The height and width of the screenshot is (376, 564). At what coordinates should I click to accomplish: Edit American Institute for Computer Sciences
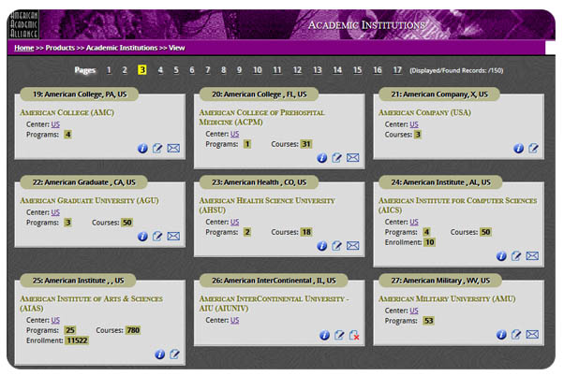pos(516,255)
